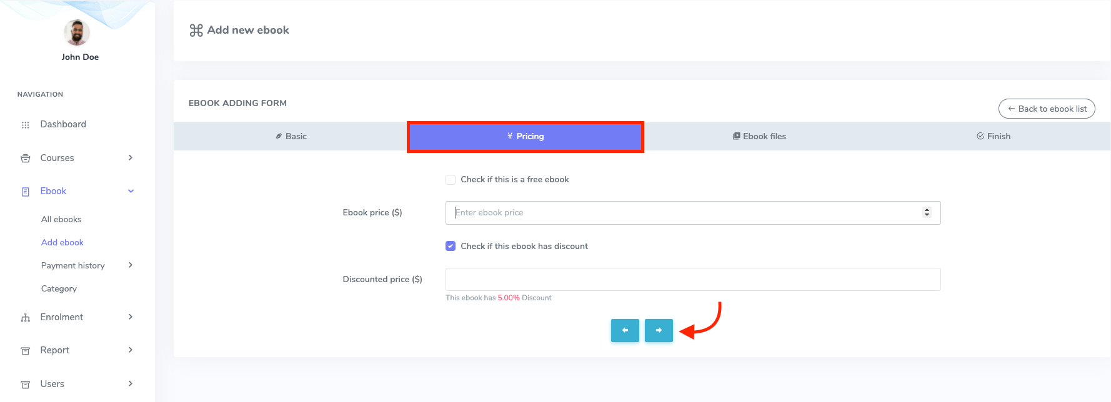The height and width of the screenshot is (402, 1111).
Task: Open the Ebook files tab
Action: click(x=759, y=136)
